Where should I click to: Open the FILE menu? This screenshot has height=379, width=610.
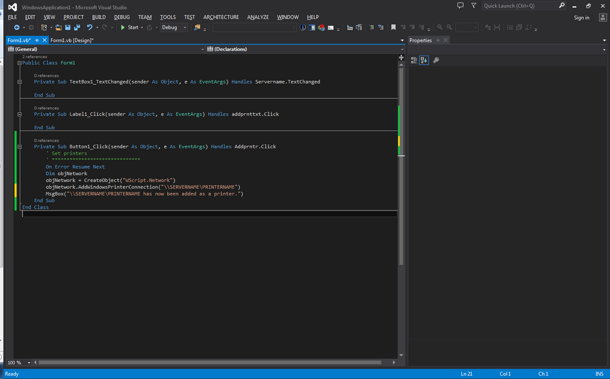12,18
